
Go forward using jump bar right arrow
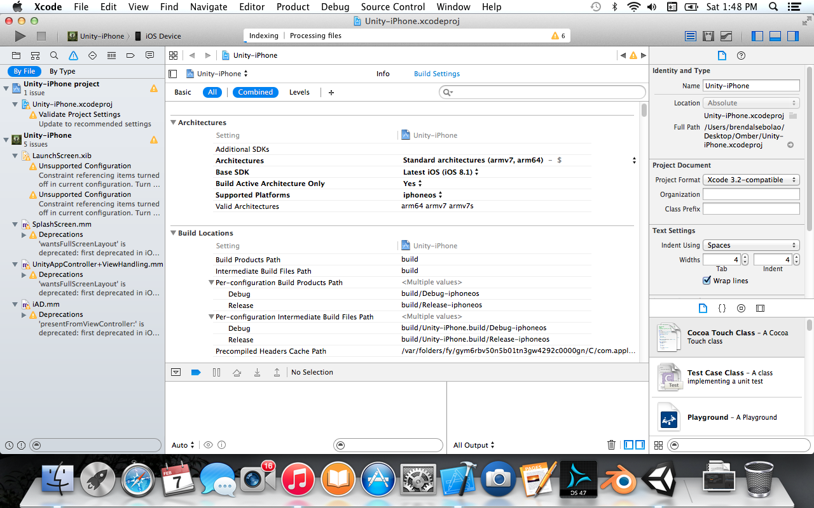[x=207, y=55]
